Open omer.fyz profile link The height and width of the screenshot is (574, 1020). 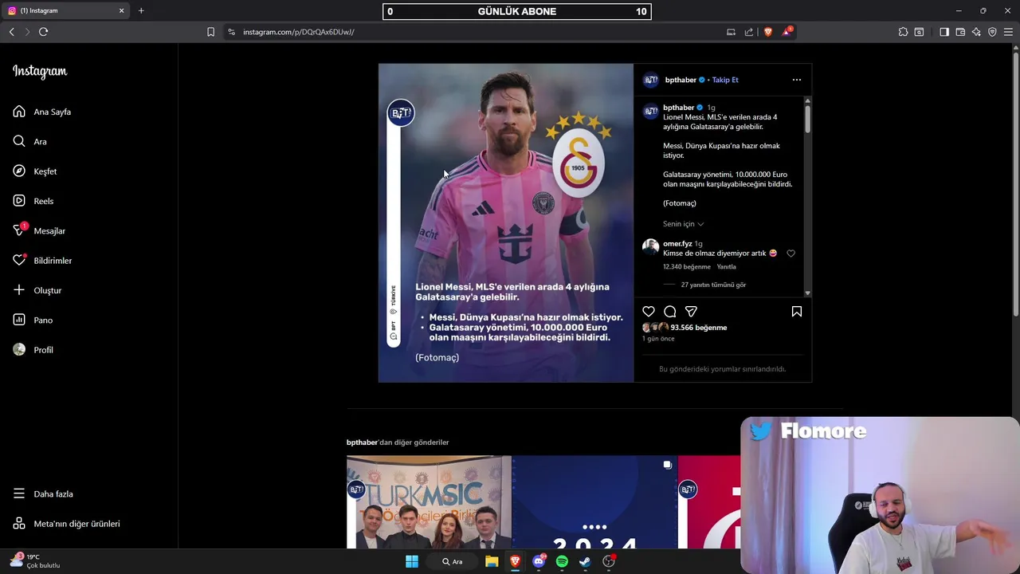[677, 243]
